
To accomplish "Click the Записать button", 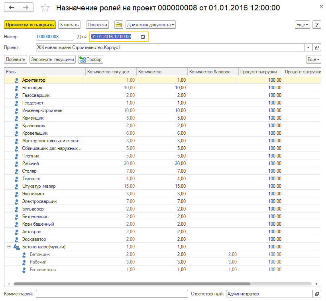I will tap(69, 25).
